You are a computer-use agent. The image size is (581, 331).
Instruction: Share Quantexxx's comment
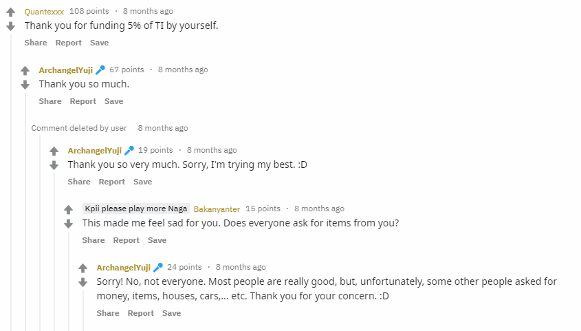point(36,43)
